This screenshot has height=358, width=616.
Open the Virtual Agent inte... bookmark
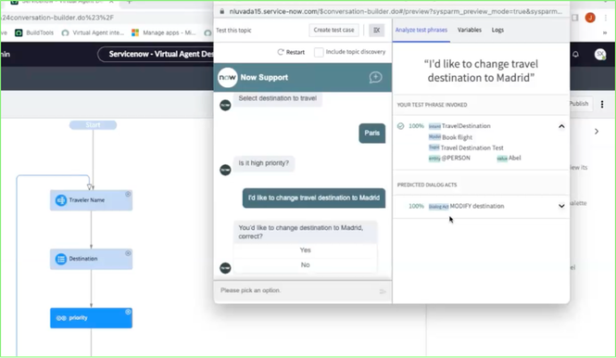click(93, 32)
